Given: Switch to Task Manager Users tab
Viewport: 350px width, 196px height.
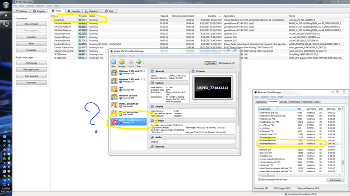Looking at the screenshot, I should [x=317, y=102].
